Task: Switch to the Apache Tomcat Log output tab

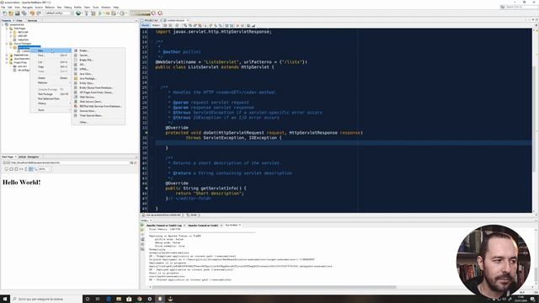Action: tap(164, 226)
